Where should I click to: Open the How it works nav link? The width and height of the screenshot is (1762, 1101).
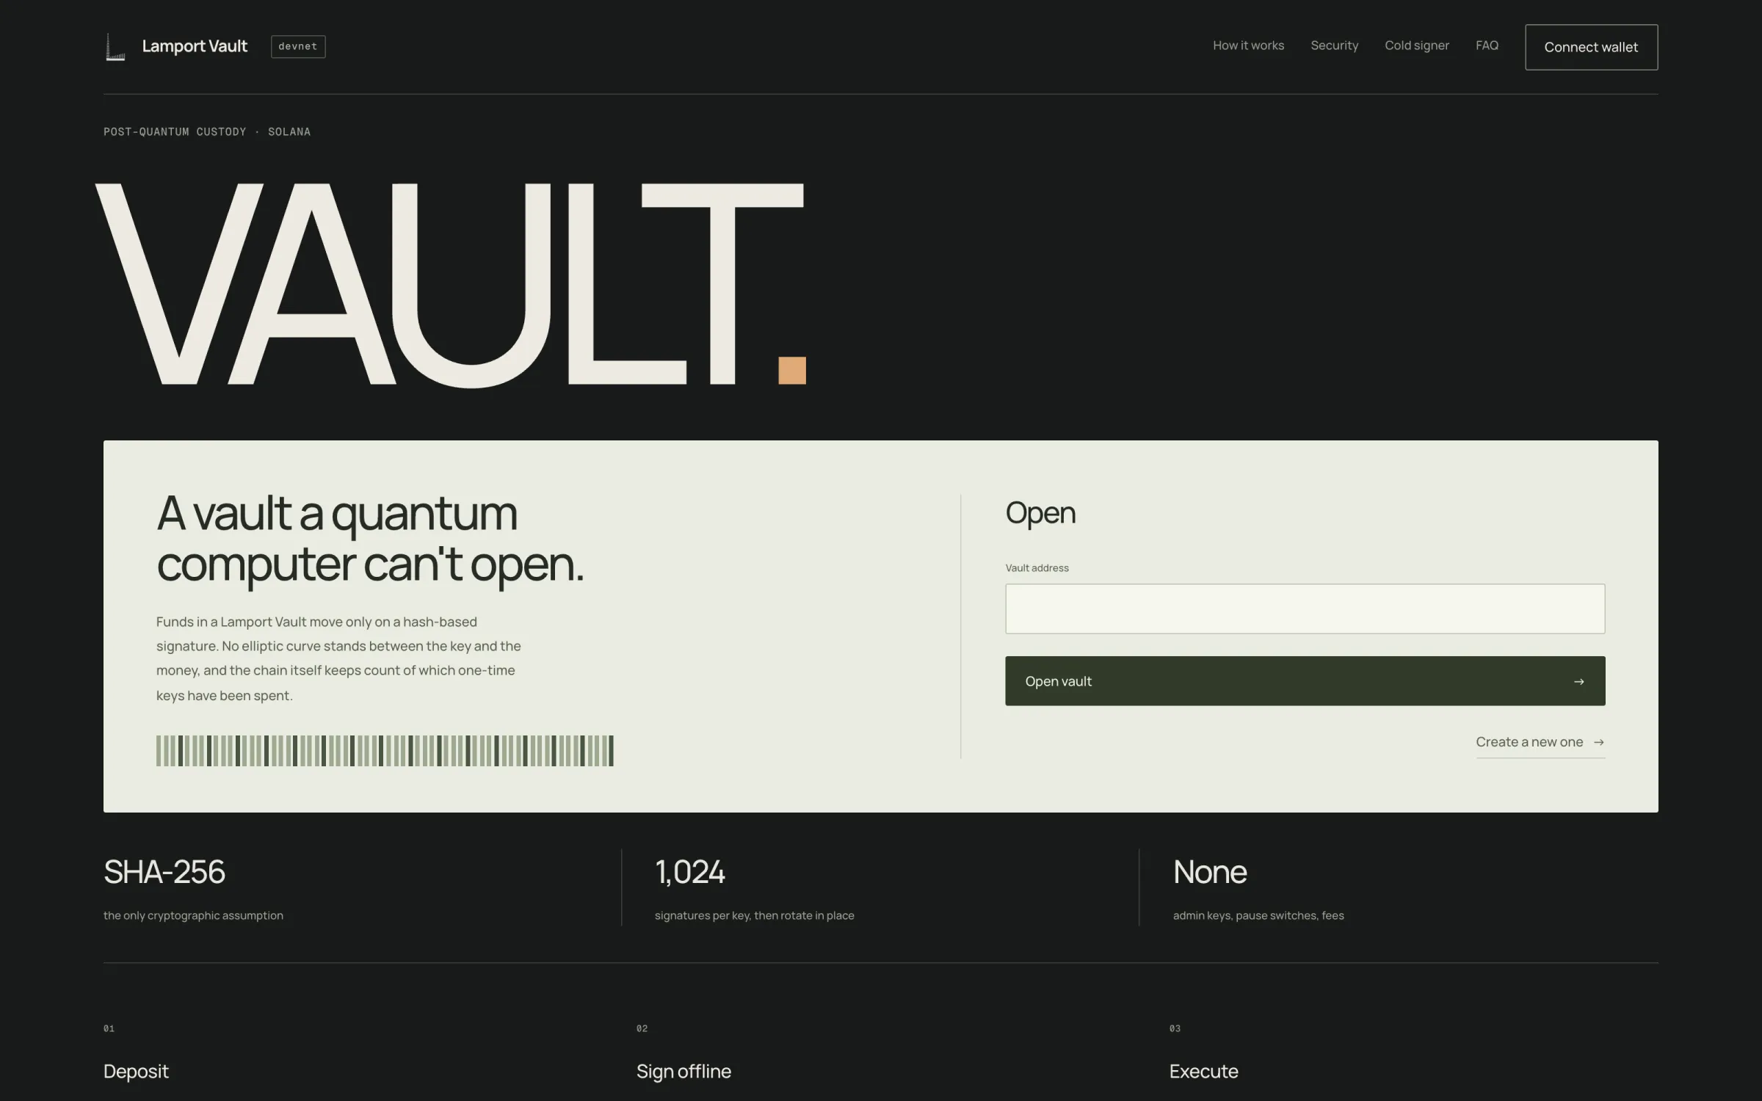pos(1248,46)
